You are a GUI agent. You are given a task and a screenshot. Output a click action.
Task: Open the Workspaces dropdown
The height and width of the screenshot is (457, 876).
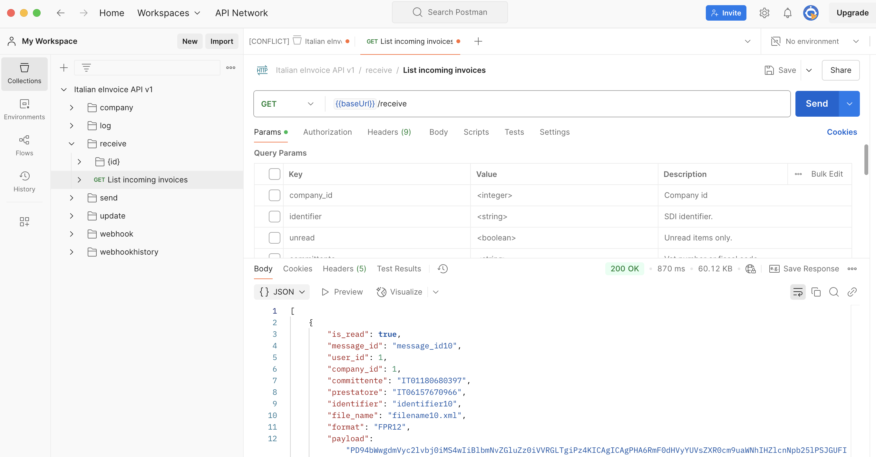click(169, 13)
